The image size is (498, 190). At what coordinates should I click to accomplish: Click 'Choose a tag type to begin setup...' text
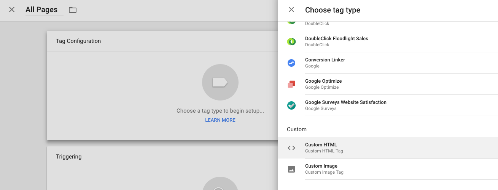click(x=220, y=111)
